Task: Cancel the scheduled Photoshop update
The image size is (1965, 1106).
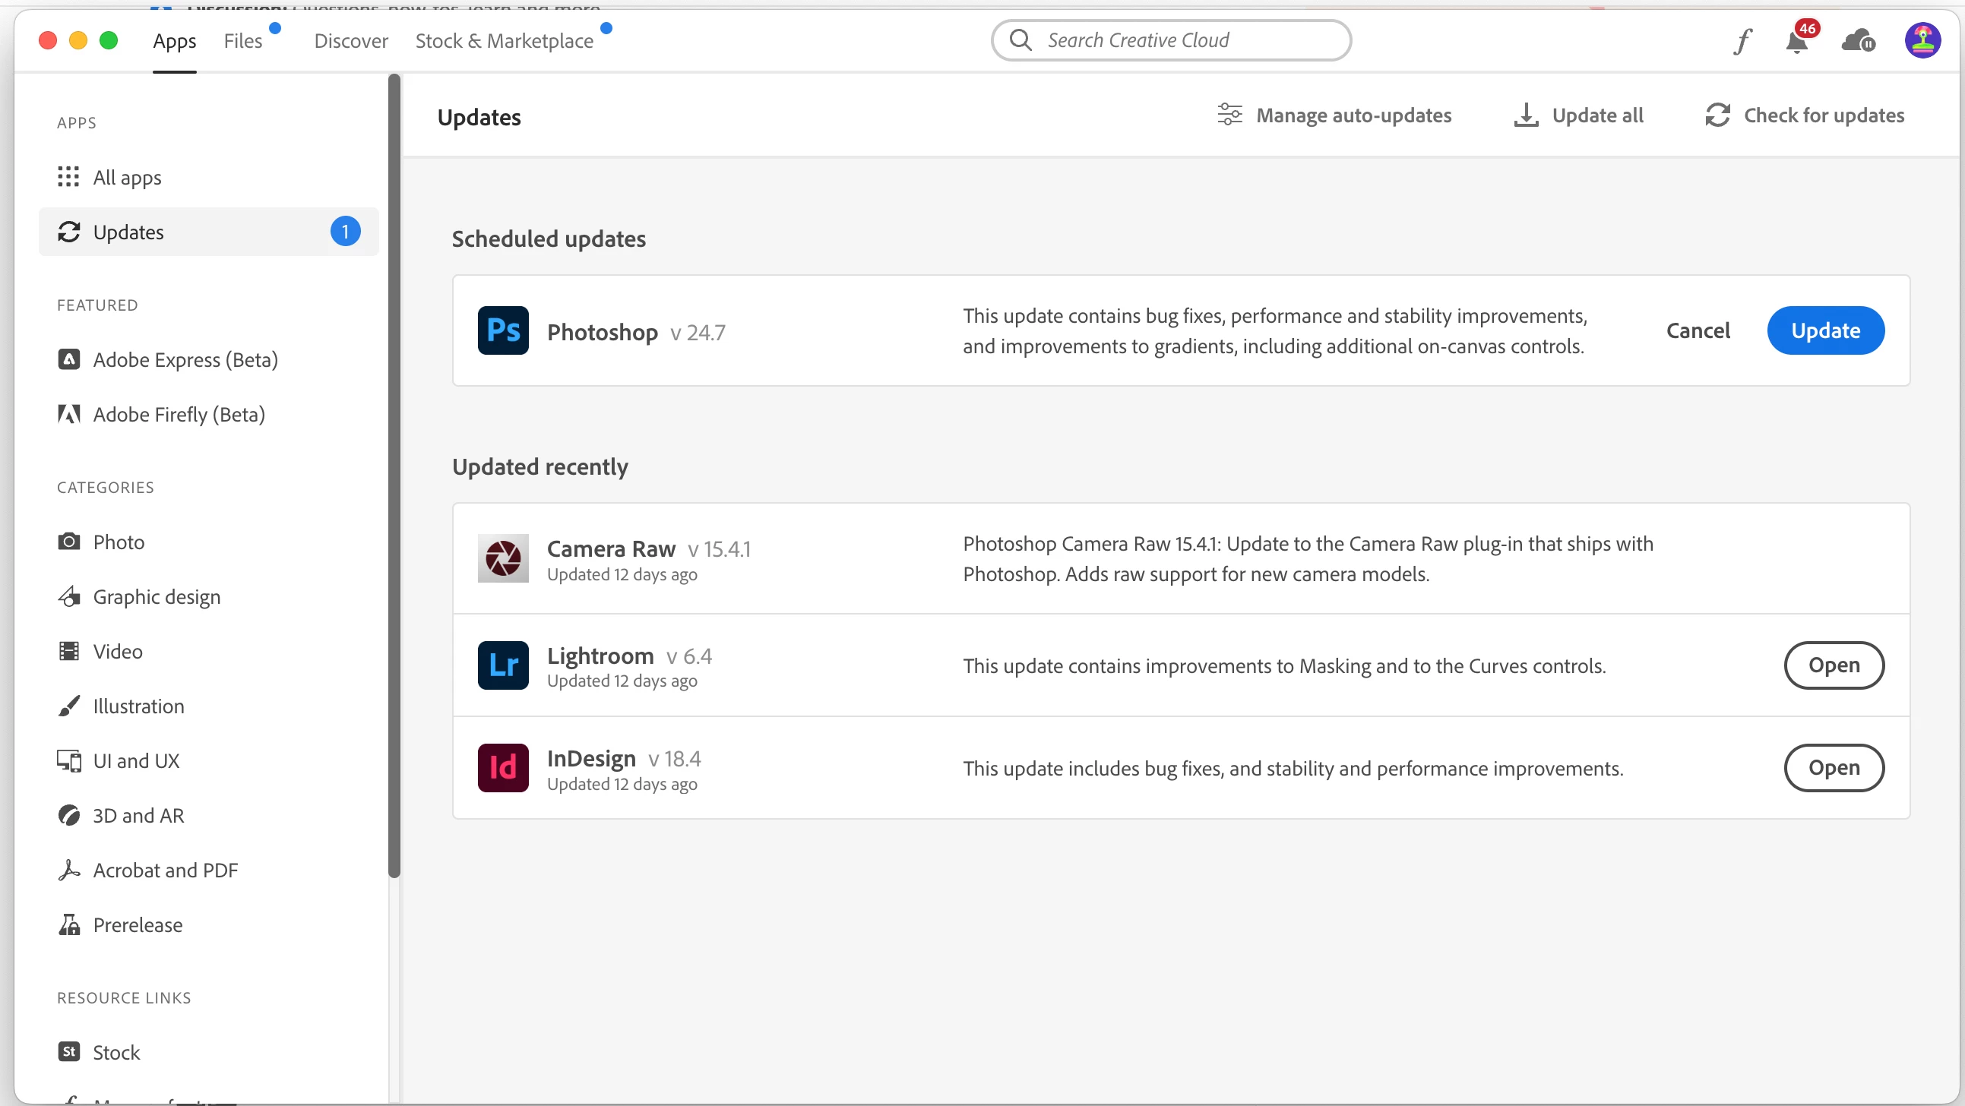Action: click(1698, 330)
